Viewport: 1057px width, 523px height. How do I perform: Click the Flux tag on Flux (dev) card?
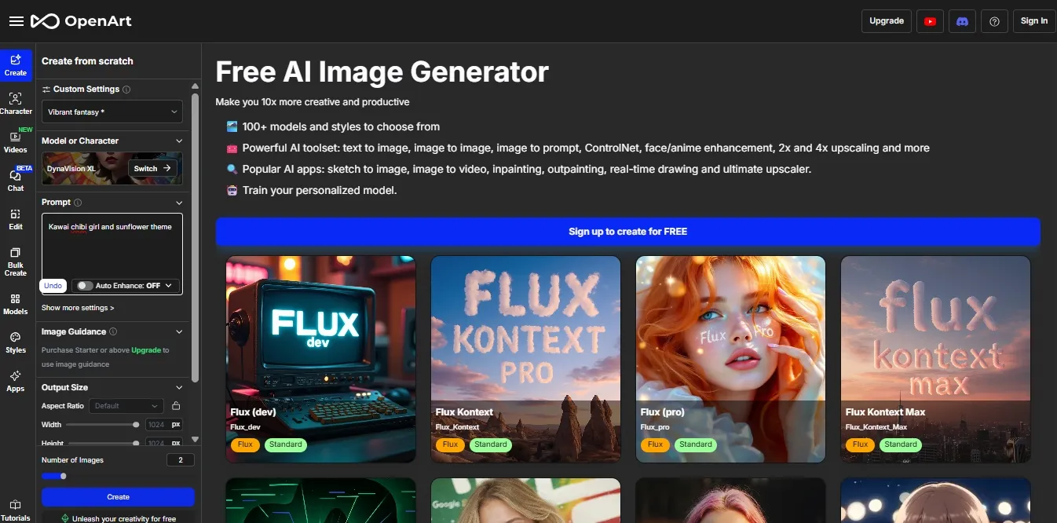245,444
